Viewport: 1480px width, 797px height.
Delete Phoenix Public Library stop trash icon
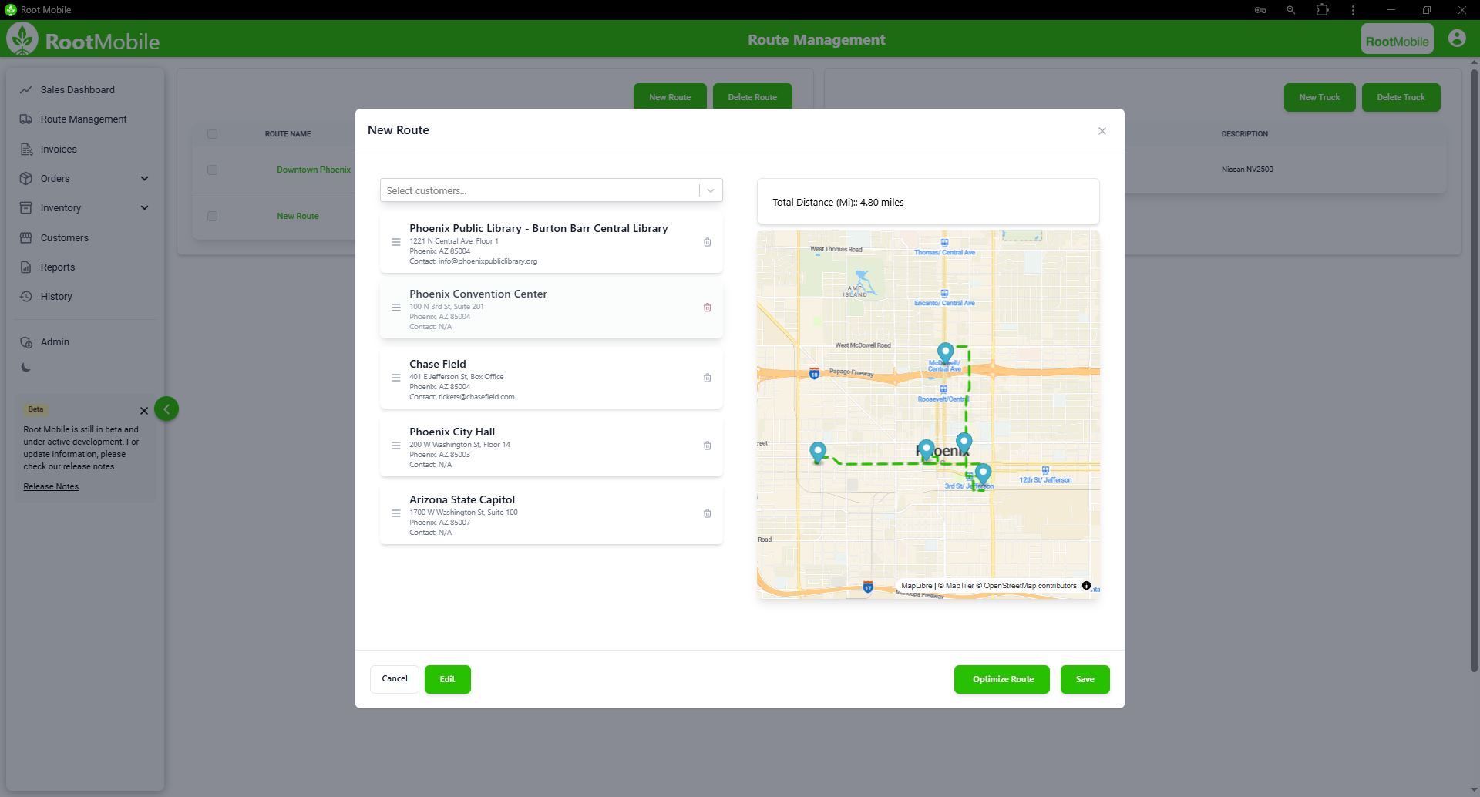[x=707, y=242]
